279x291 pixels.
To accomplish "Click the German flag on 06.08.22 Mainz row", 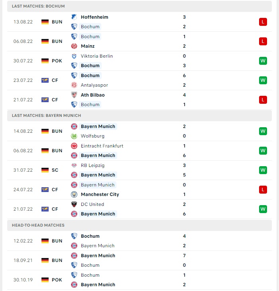I will click(x=45, y=41).
